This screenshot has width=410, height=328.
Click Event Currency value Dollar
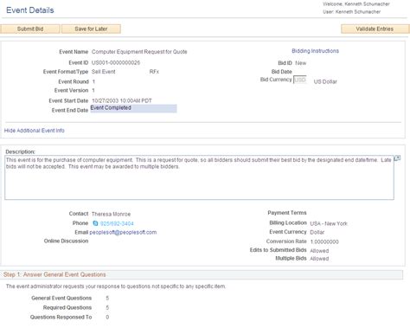coord(317,232)
